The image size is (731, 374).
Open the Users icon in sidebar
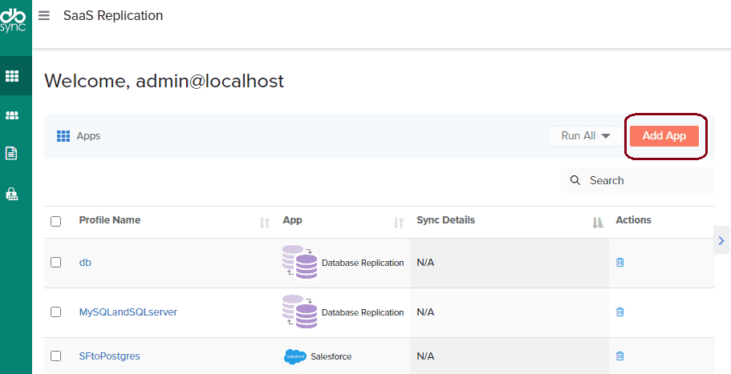12,115
